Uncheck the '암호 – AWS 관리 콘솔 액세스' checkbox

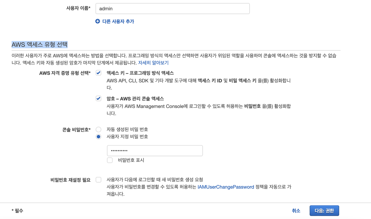pyautogui.click(x=99, y=98)
